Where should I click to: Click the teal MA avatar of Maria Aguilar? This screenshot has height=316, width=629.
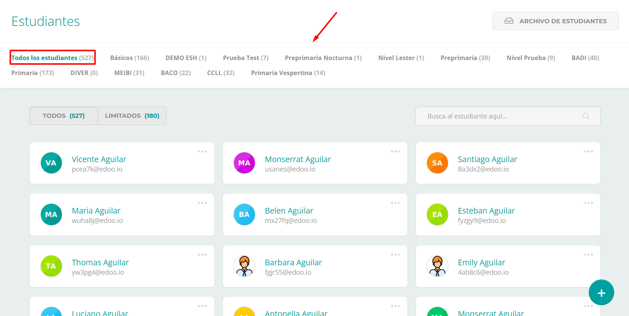pyautogui.click(x=51, y=214)
